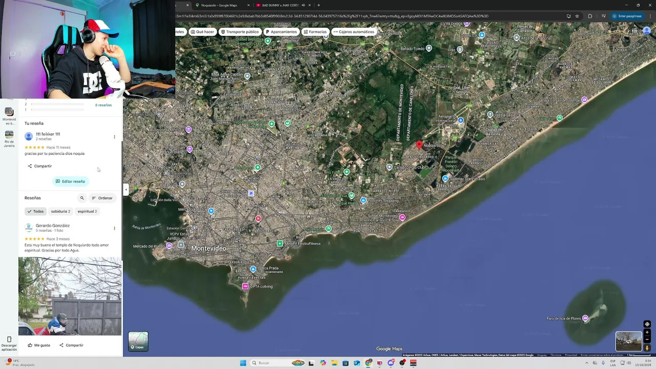
Task: Open the Google apps grid icon
Action: (634, 31)
